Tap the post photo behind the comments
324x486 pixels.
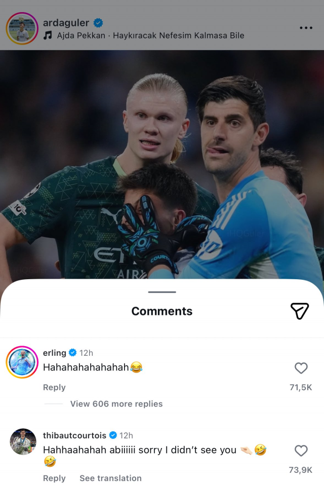(162, 164)
